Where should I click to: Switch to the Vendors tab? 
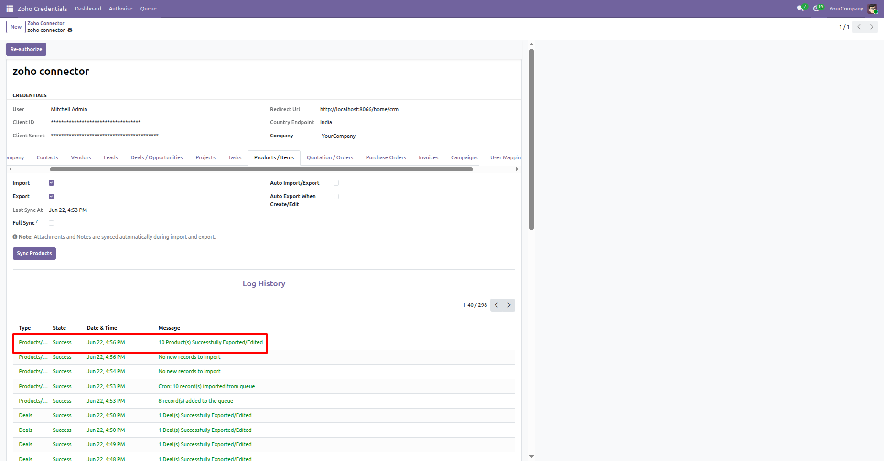81,157
